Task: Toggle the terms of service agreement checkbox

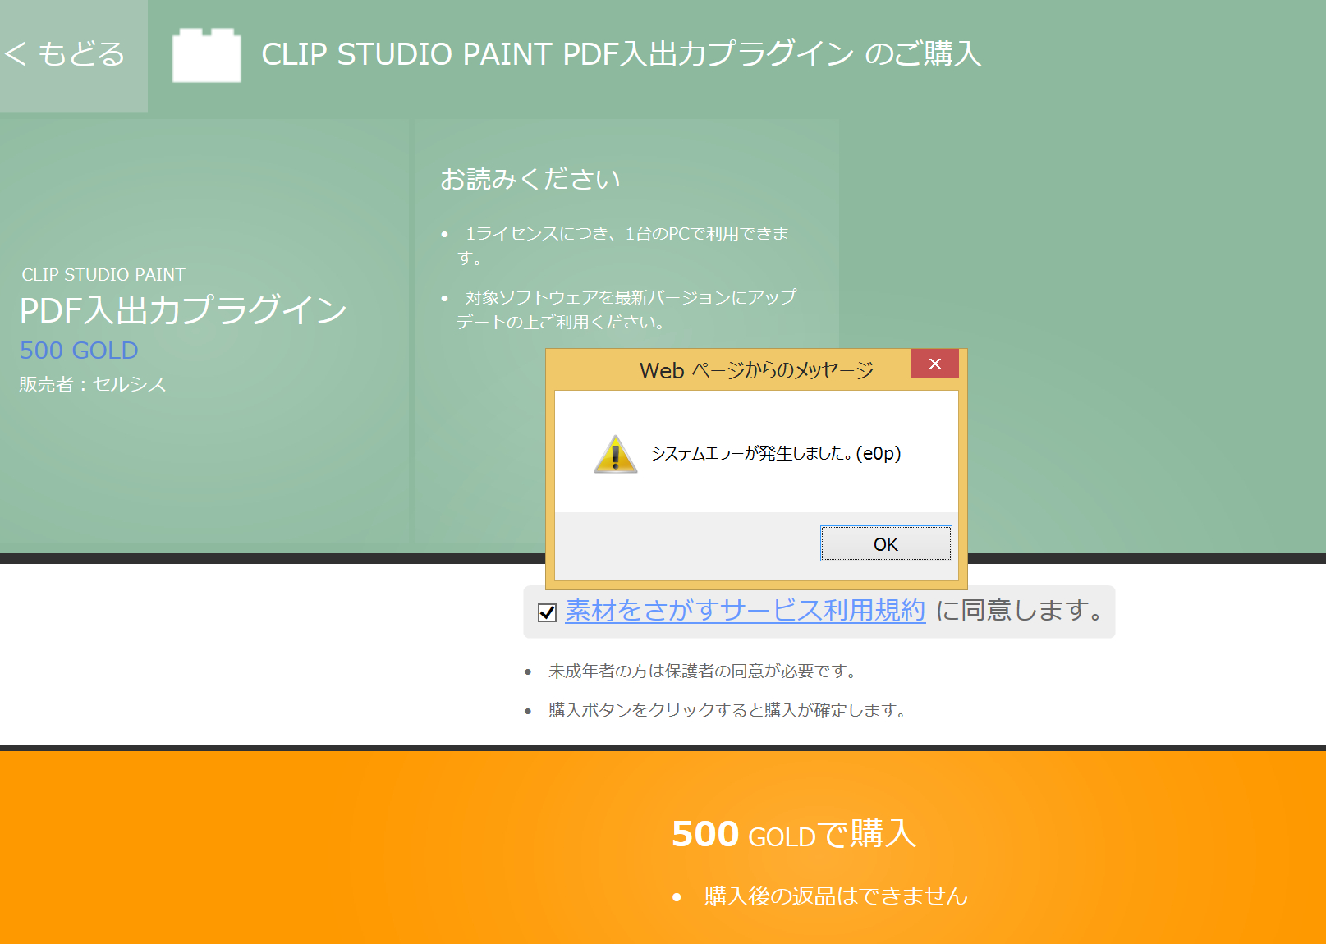Action: [547, 612]
